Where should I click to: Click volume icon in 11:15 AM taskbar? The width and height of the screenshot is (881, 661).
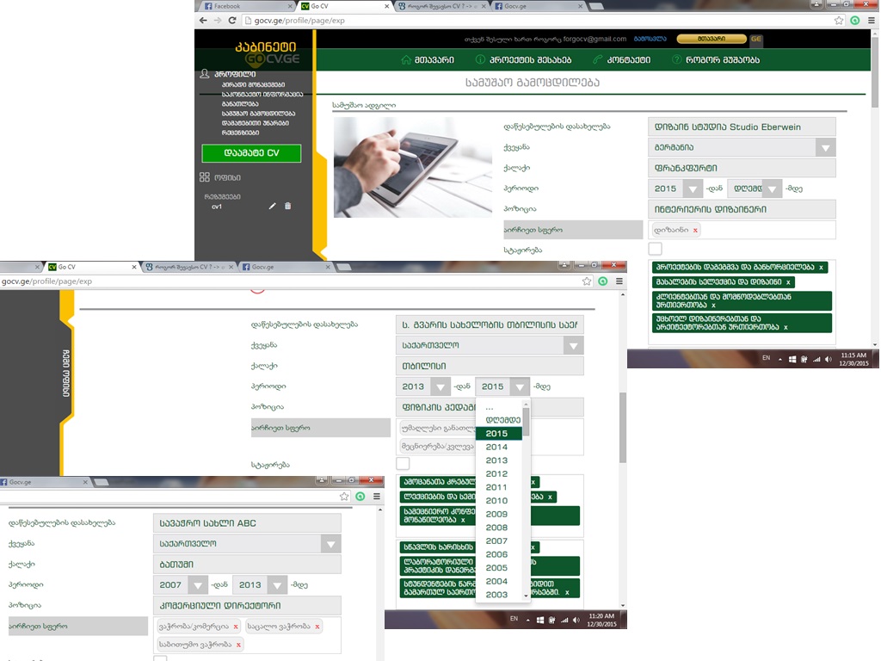829,359
